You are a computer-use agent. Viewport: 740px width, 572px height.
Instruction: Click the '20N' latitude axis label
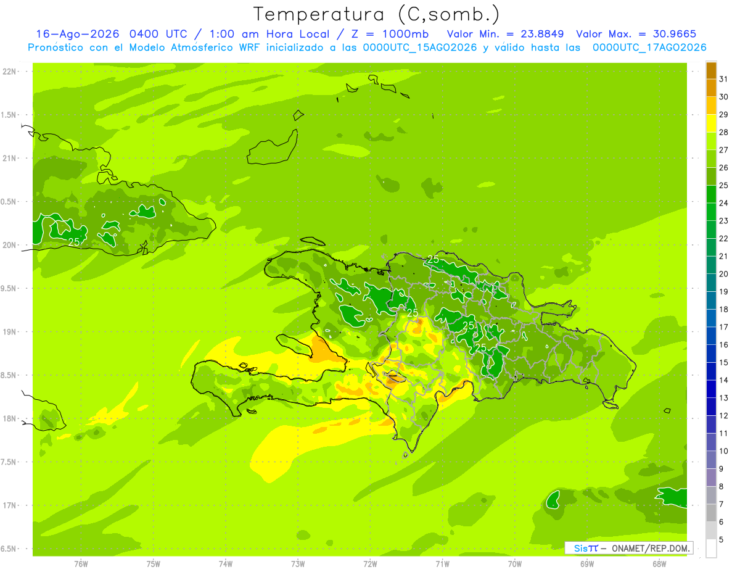(x=9, y=245)
